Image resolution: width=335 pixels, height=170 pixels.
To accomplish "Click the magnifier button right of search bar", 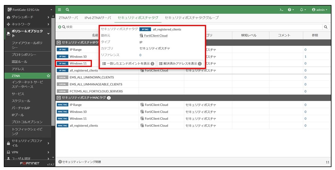I will pos(326,27).
